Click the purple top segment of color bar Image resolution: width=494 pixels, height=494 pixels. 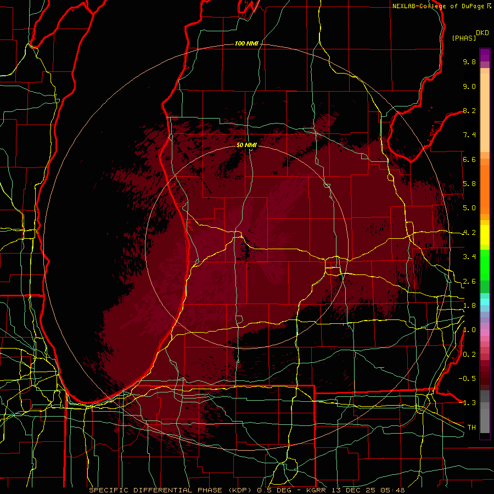[x=485, y=55]
